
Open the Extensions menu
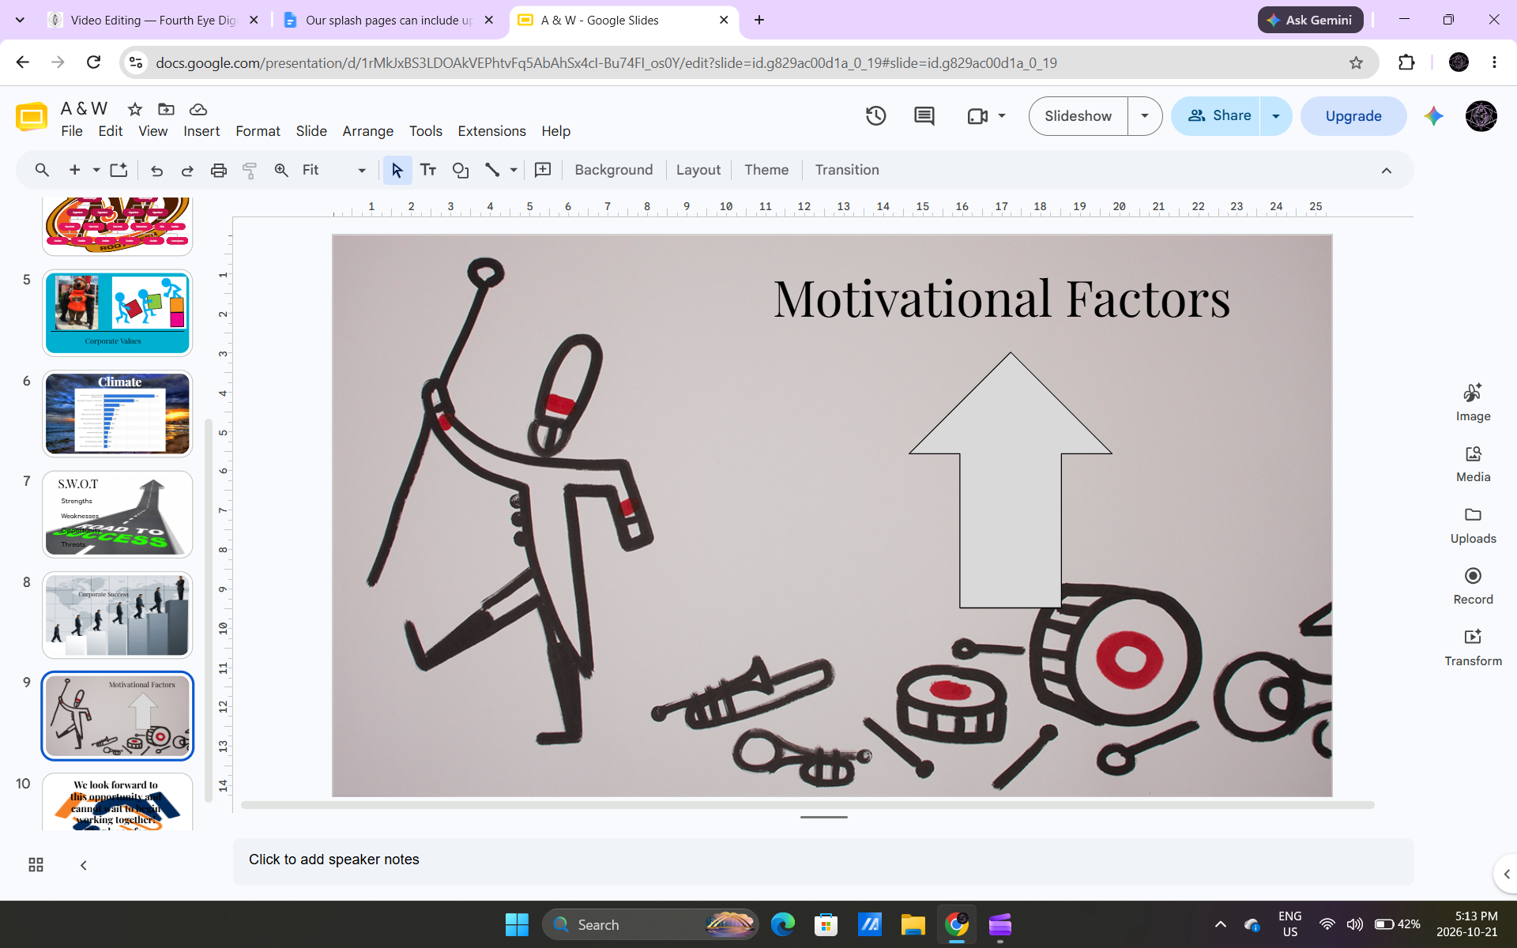pyautogui.click(x=491, y=131)
